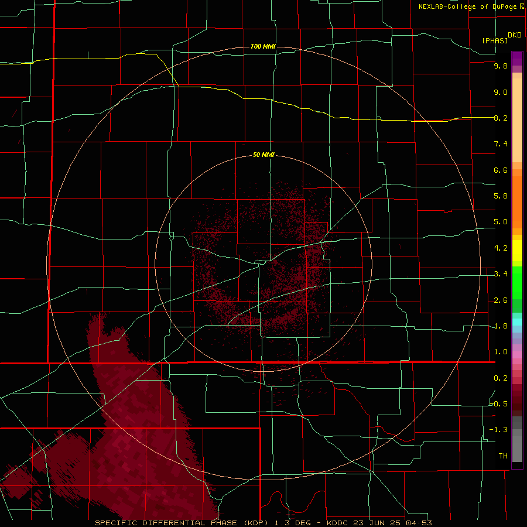The image size is (527, 527).
Task: Click the 0.2 color scale value
Action: (501, 378)
